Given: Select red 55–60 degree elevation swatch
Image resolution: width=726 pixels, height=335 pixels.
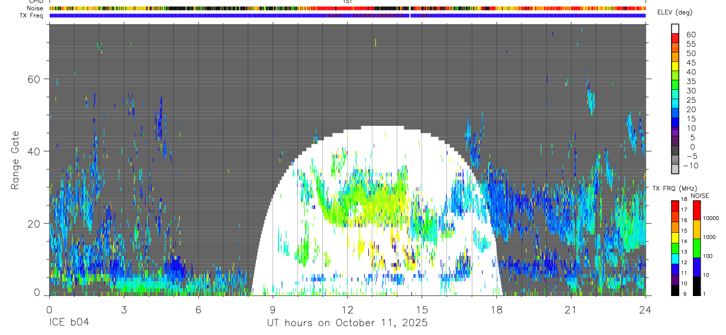Looking at the screenshot, I should [675, 38].
